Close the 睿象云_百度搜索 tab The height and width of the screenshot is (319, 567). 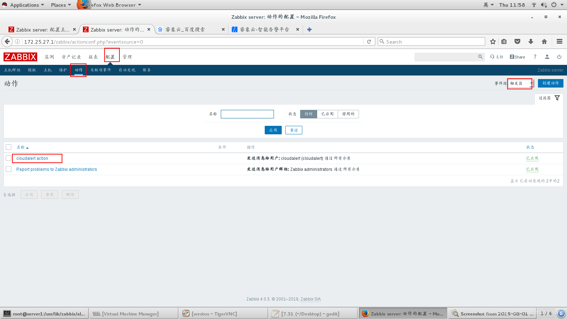pyautogui.click(x=223, y=29)
